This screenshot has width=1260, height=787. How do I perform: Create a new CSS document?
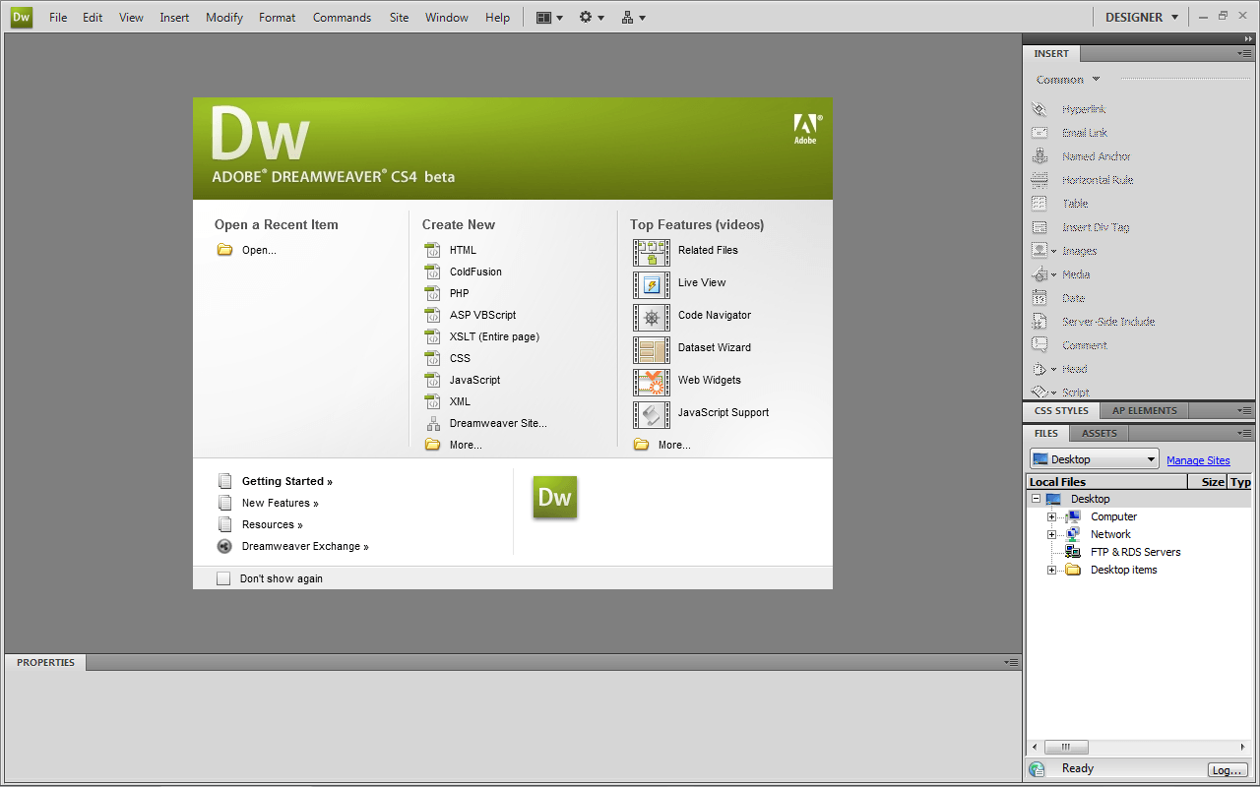coord(460,358)
